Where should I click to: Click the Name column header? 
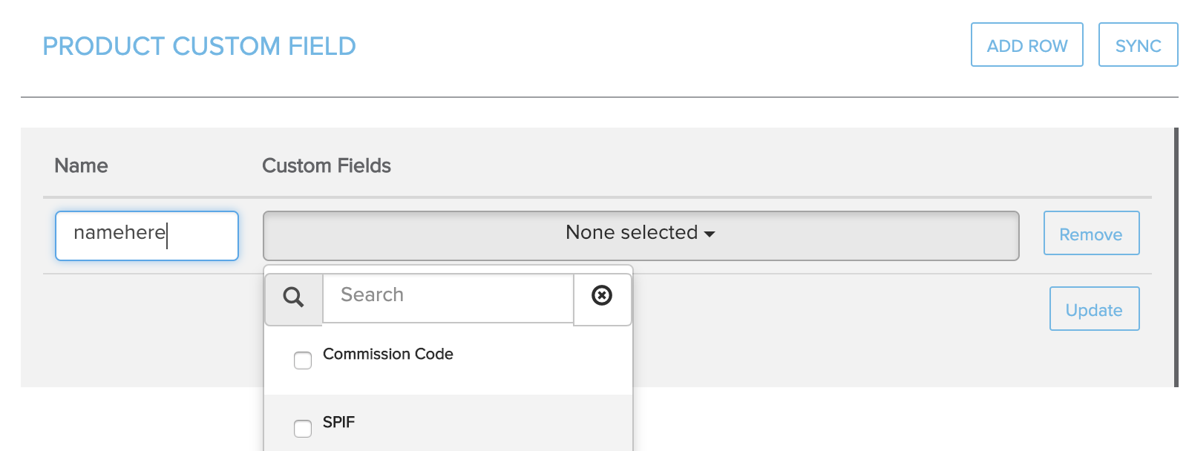[81, 166]
